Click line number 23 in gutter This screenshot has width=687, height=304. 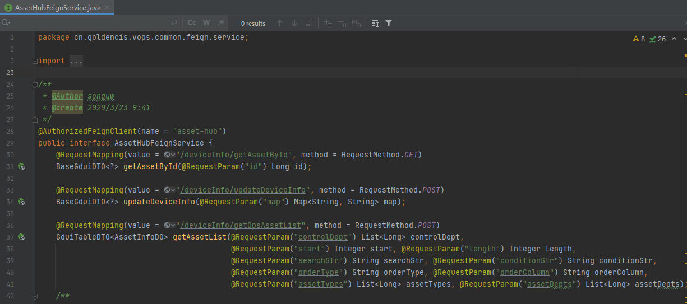click(10, 73)
